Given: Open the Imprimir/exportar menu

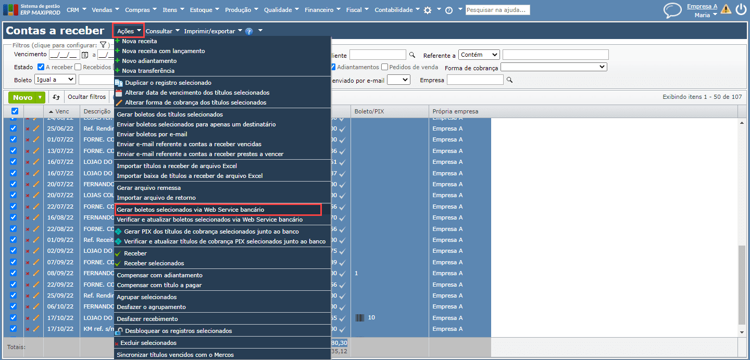Looking at the screenshot, I should click(x=213, y=31).
